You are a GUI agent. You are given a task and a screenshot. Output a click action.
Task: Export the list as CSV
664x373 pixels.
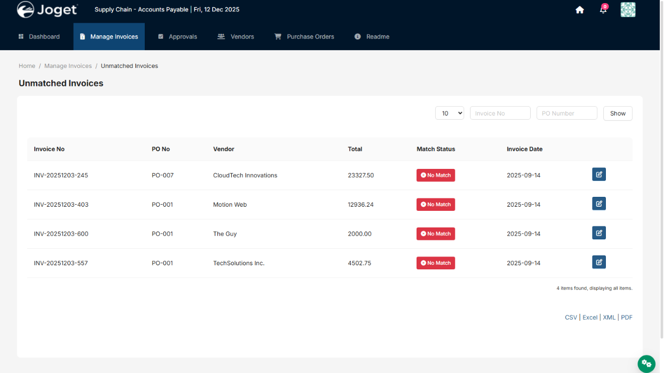click(571, 318)
